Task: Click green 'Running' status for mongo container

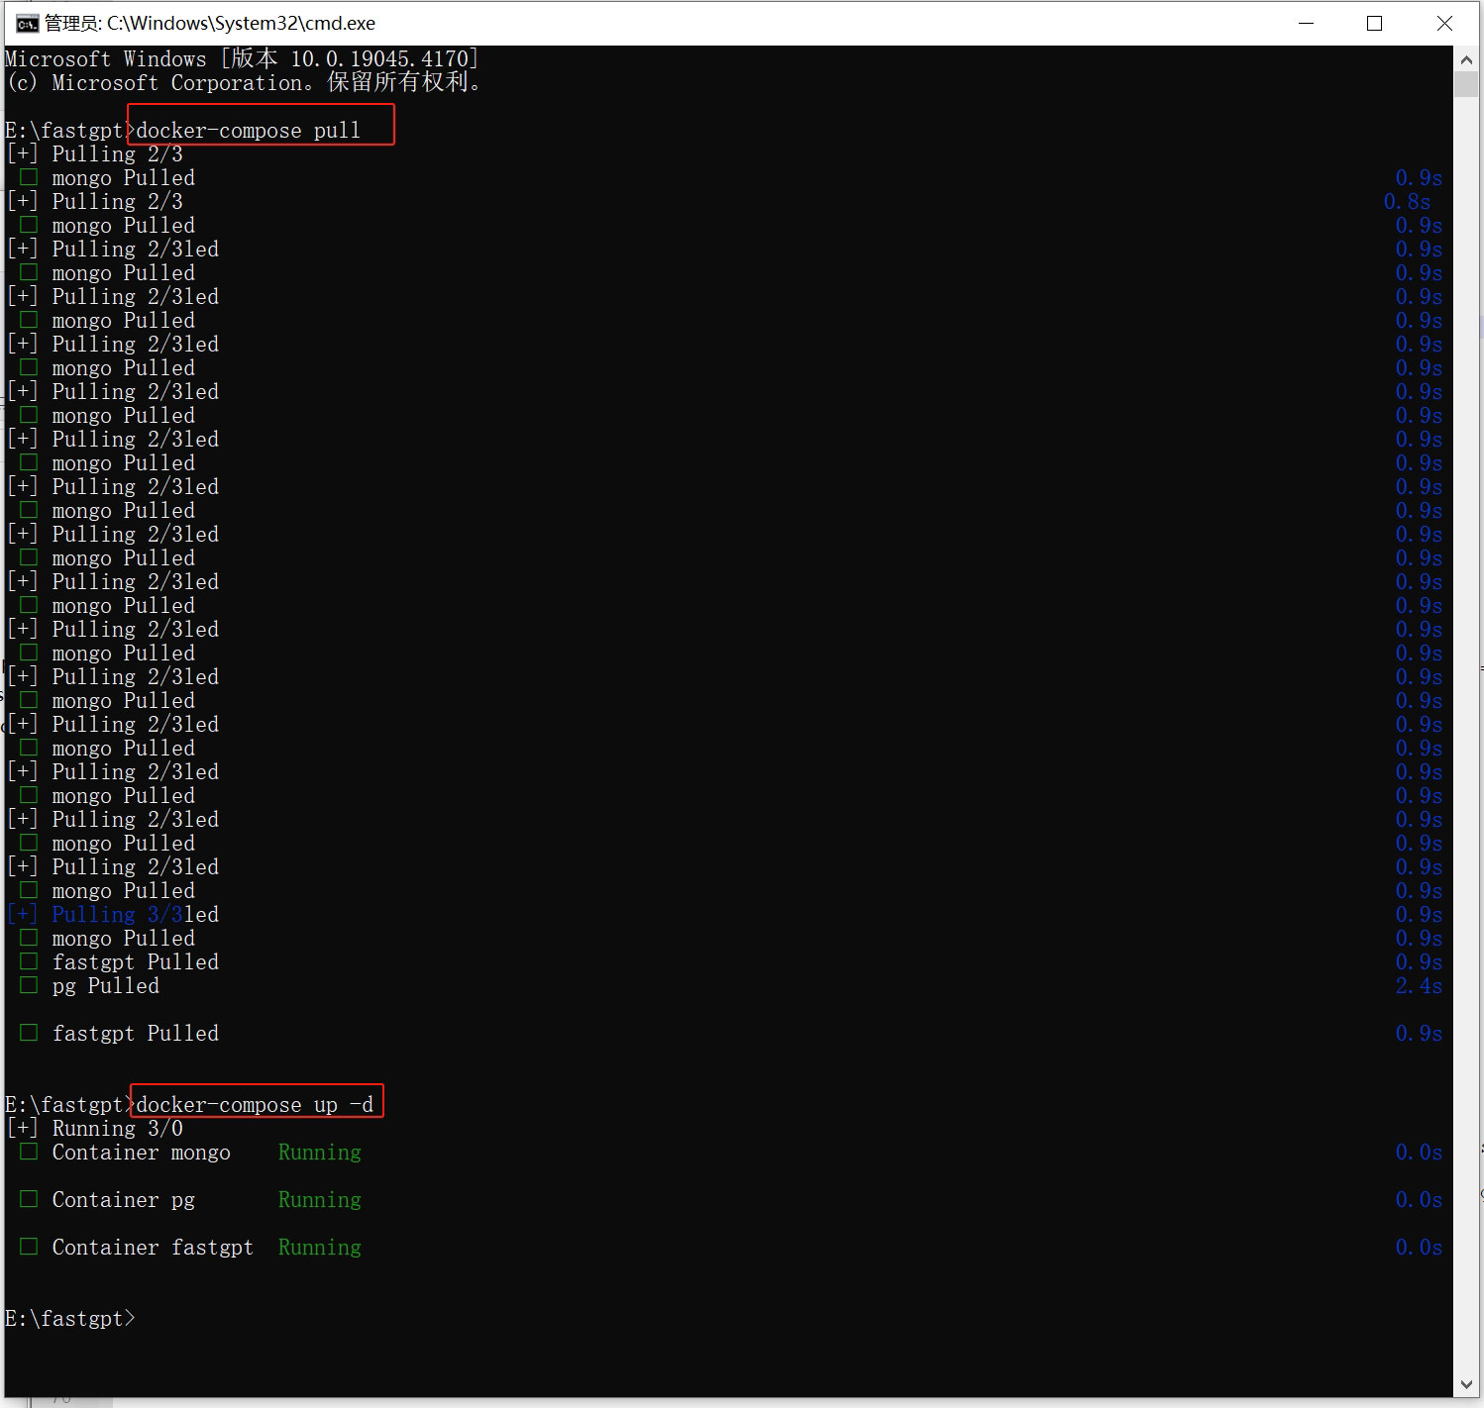Action: [x=319, y=1153]
